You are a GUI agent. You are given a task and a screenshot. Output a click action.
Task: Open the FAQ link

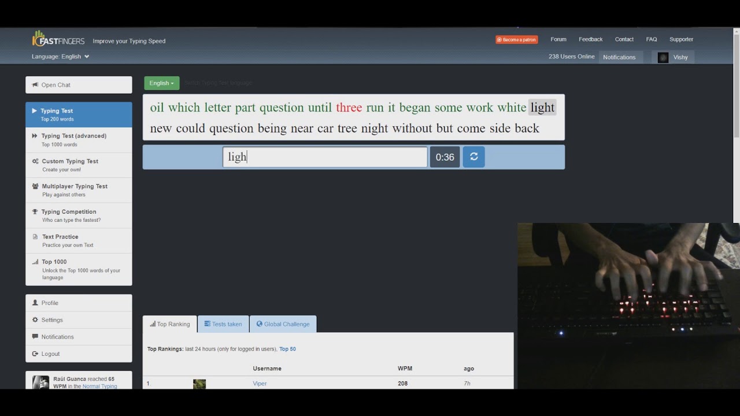pos(652,39)
